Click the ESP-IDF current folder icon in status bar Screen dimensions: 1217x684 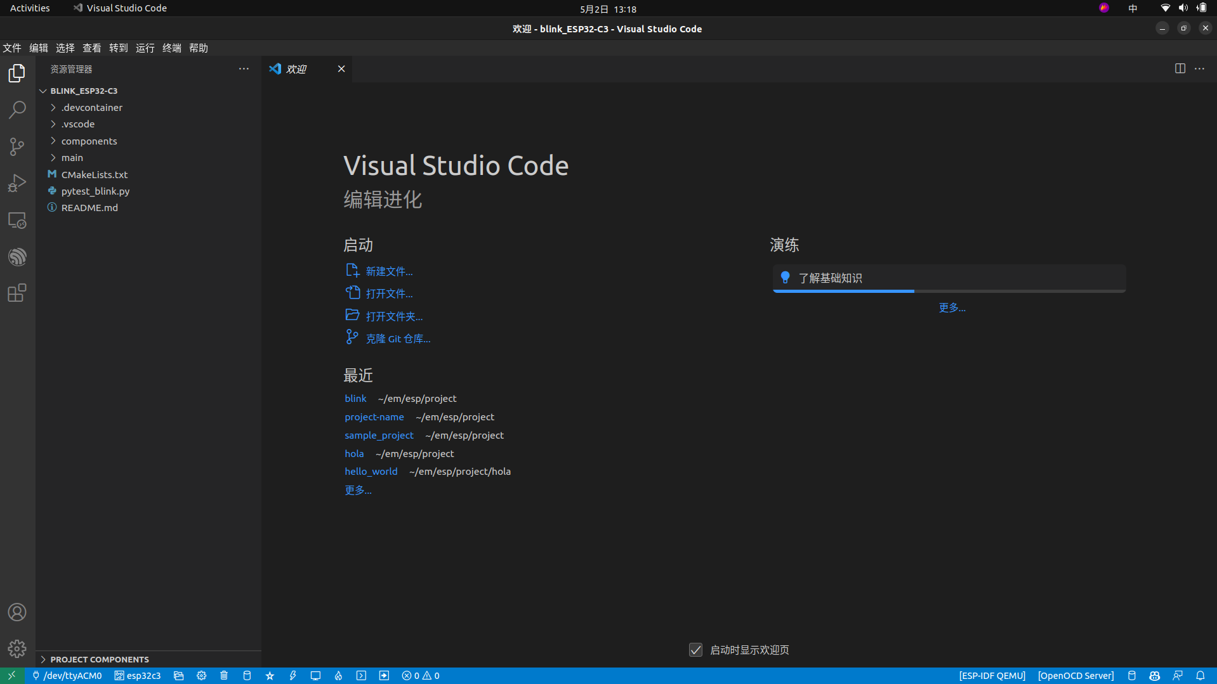179,676
